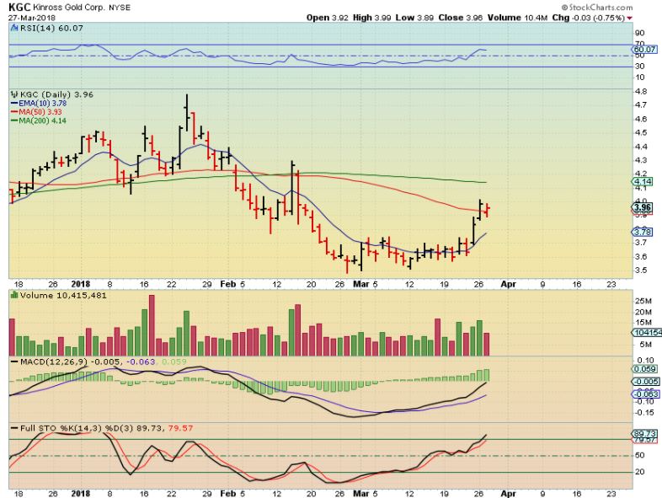Click the MACD(12,26,9) indicator label

(x=54, y=361)
